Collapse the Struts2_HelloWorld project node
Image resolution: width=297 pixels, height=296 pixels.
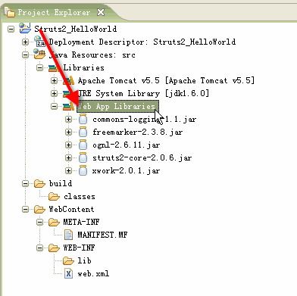(11, 29)
